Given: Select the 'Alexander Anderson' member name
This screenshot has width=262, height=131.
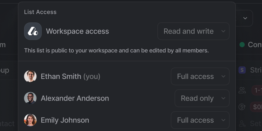Looking at the screenshot, I should [x=75, y=98].
